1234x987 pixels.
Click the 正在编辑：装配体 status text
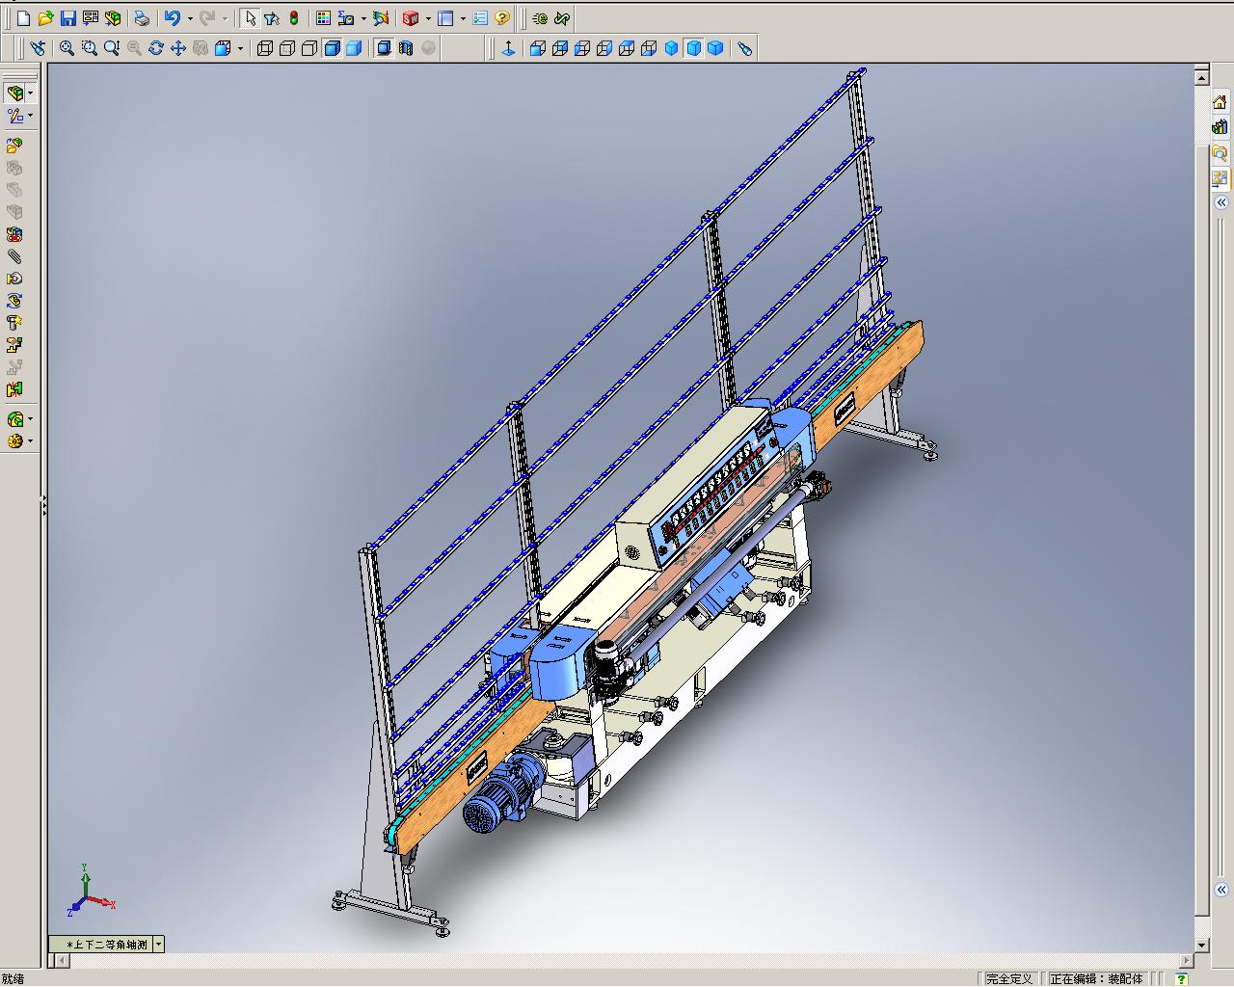click(1097, 978)
